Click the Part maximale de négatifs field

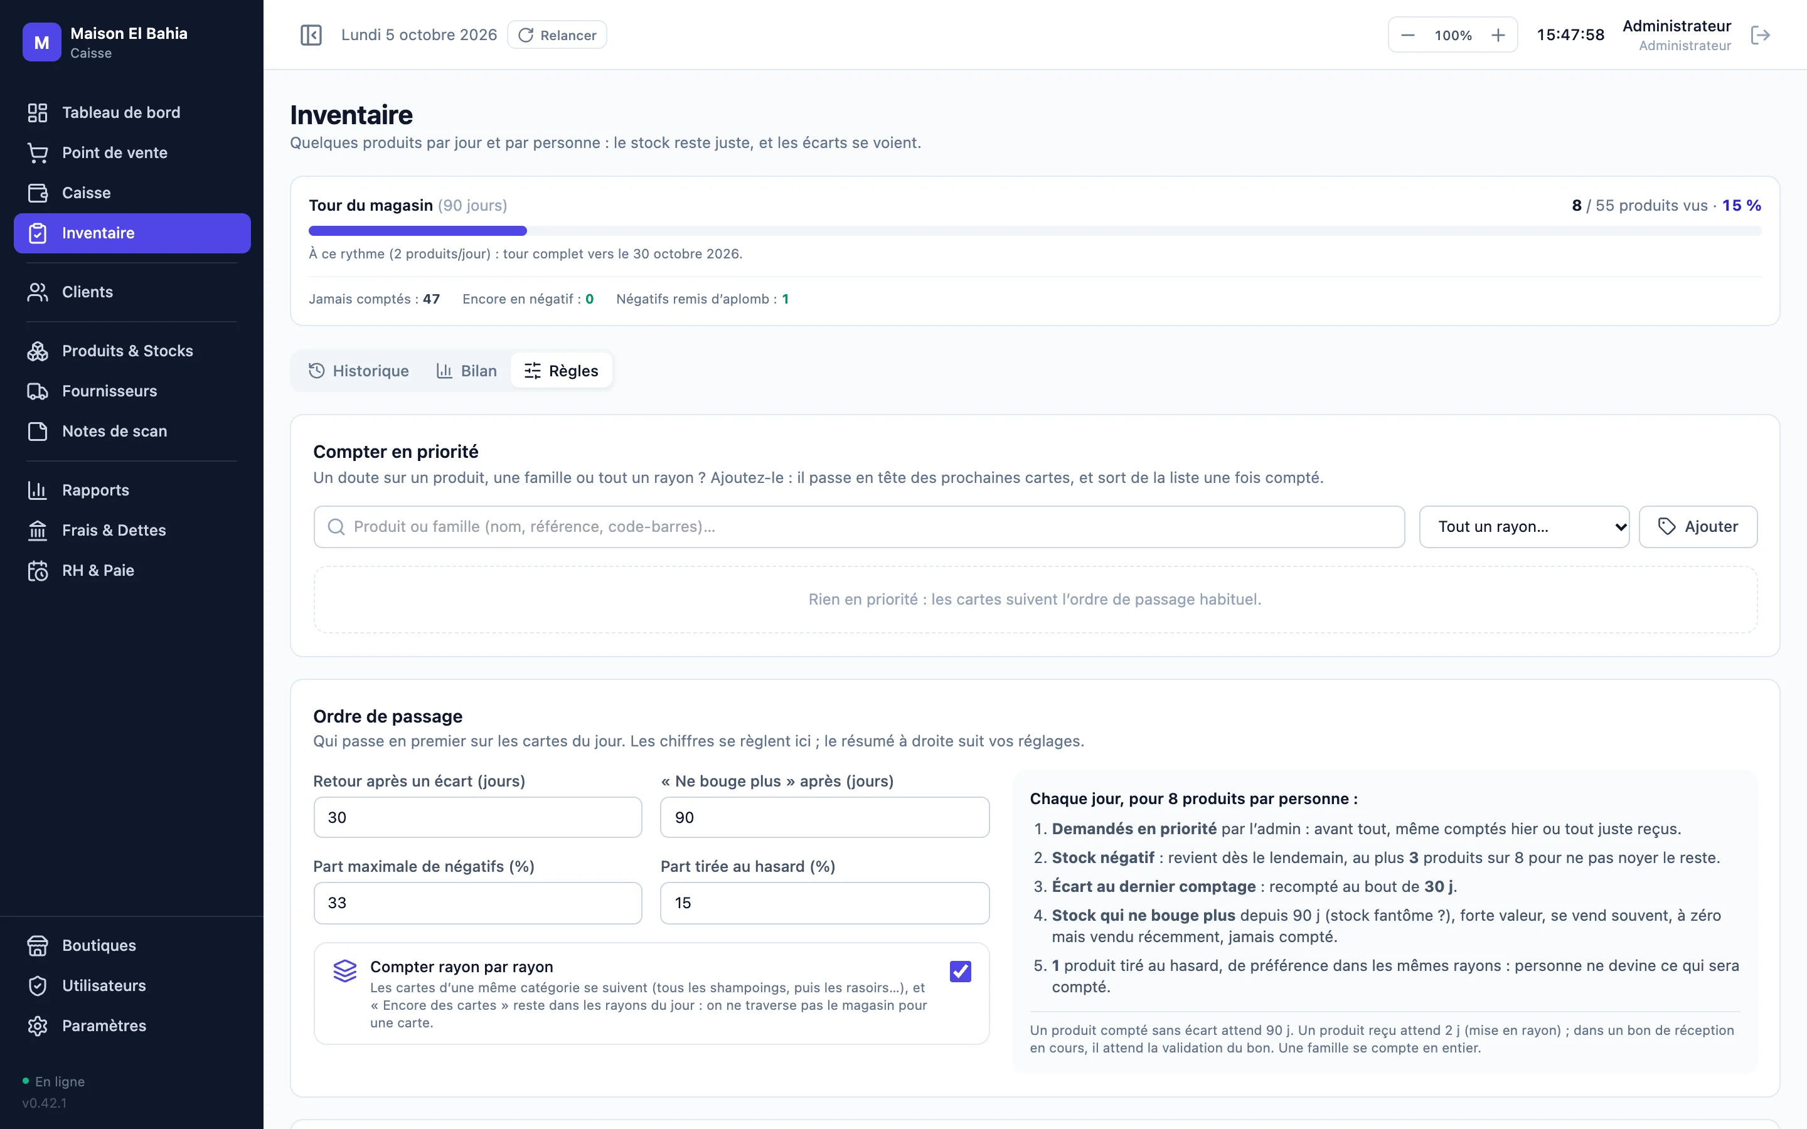click(478, 903)
